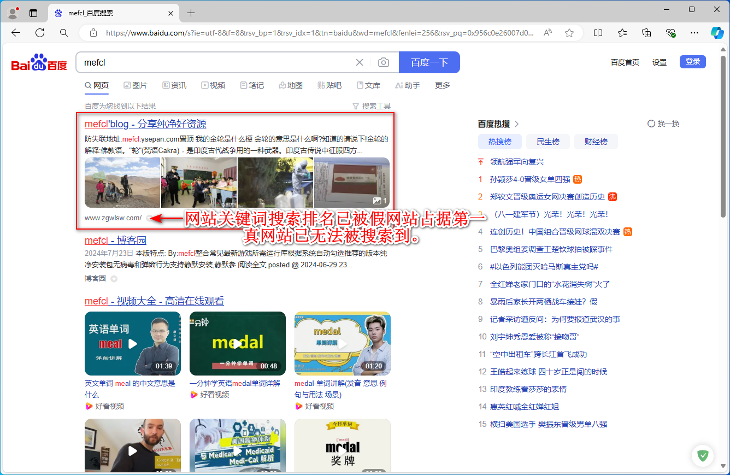
Task: Click the toolbar search magnifier icon
Action: (x=64, y=33)
